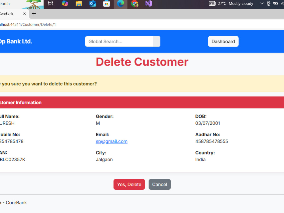Click the Bank Ltd. brand link

pos(16,41)
